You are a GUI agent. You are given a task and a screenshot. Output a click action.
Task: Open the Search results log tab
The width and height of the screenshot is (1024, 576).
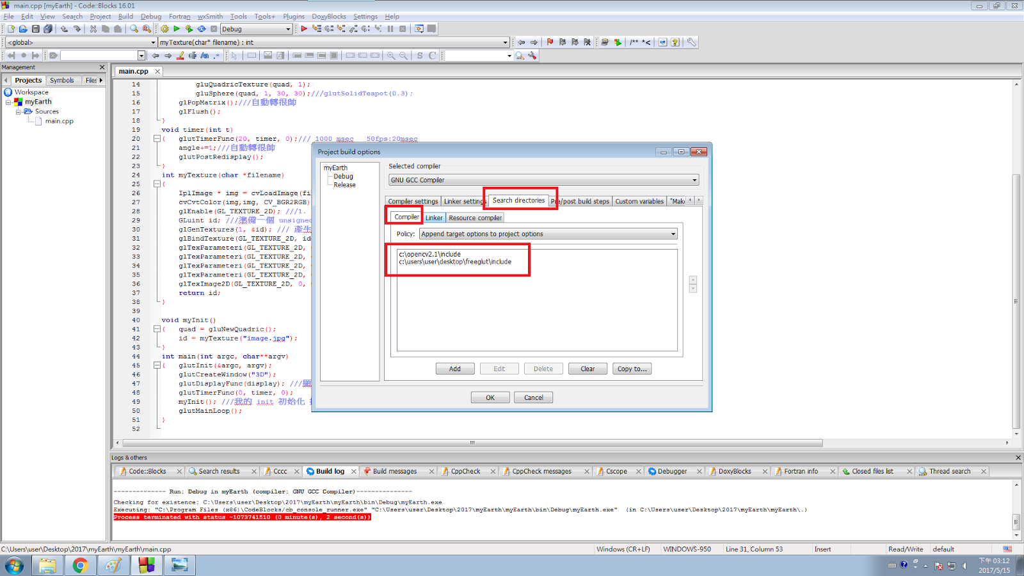(x=219, y=471)
